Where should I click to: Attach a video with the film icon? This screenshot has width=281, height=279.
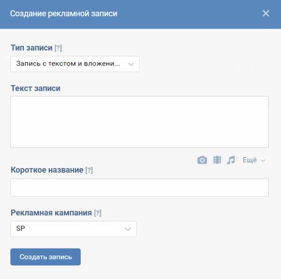tap(217, 160)
